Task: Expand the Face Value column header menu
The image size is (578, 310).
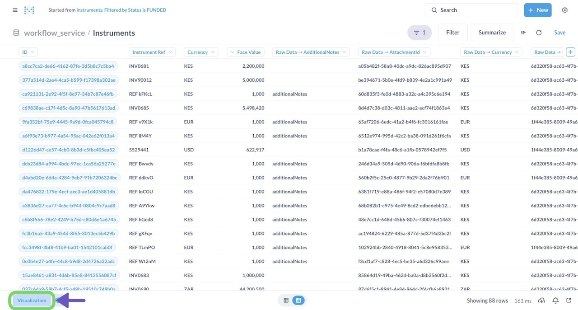Action: (x=246, y=52)
